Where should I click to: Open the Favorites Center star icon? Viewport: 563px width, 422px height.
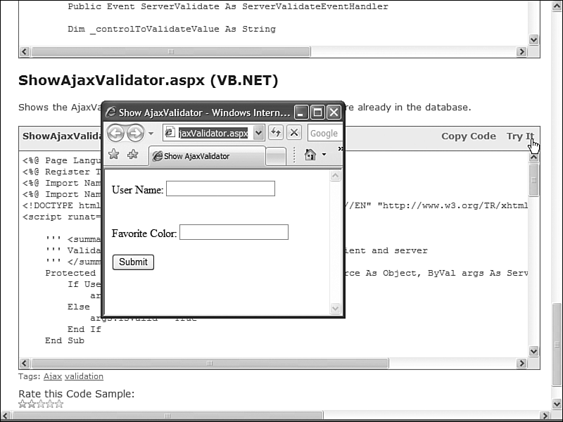[113, 156]
